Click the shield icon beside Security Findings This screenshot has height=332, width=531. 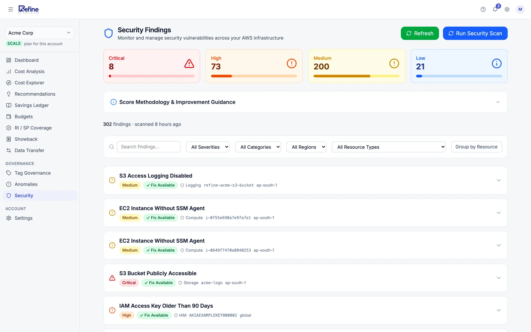pos(109,33)
